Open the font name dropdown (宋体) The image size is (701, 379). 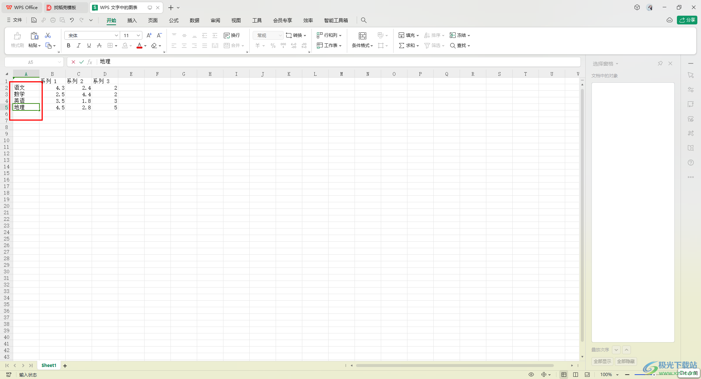(x=116, y=35)
